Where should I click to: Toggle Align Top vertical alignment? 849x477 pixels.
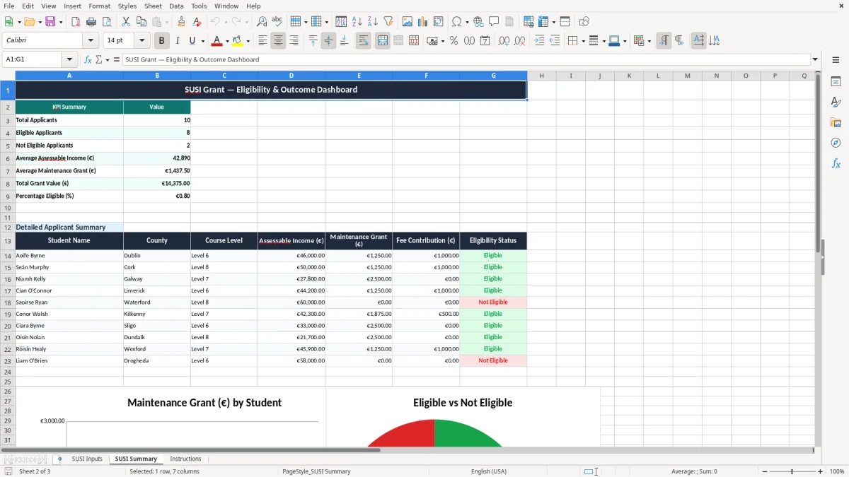coord(313,41)
